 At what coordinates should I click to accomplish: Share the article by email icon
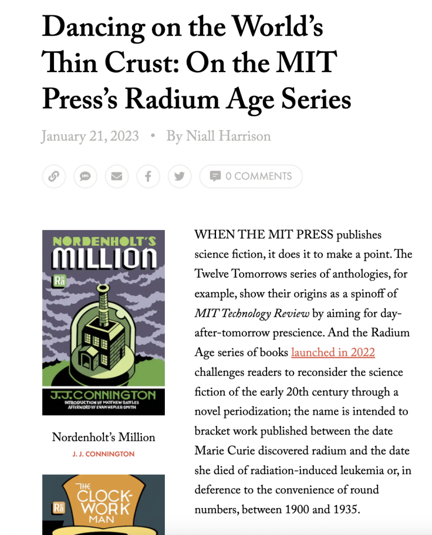pyautogui.click(x=116, y=177)
